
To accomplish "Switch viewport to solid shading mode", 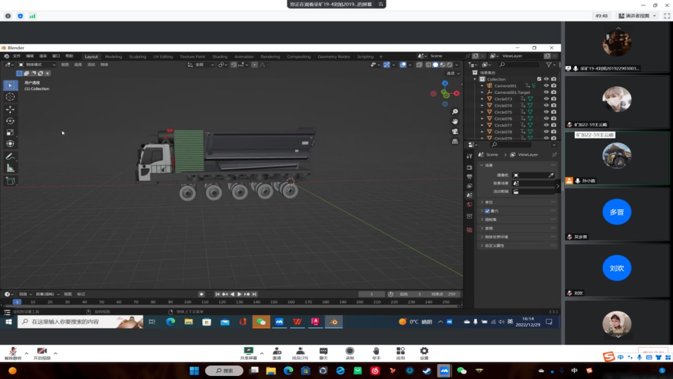I will [x=435, y=65].
